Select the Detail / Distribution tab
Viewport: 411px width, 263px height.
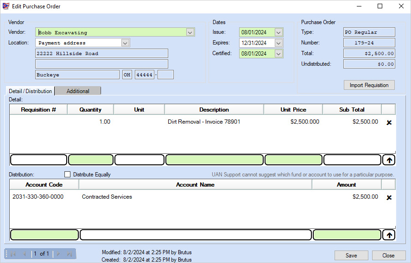coord(30,91)
